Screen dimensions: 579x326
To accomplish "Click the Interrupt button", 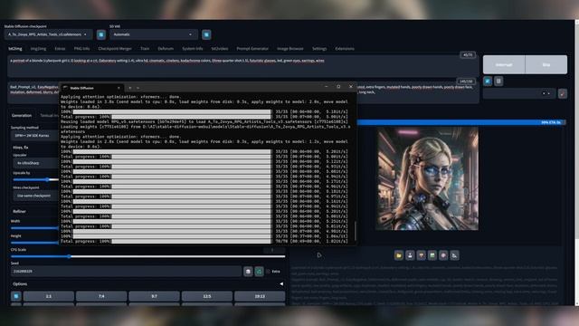I will (x=504, y=64).
